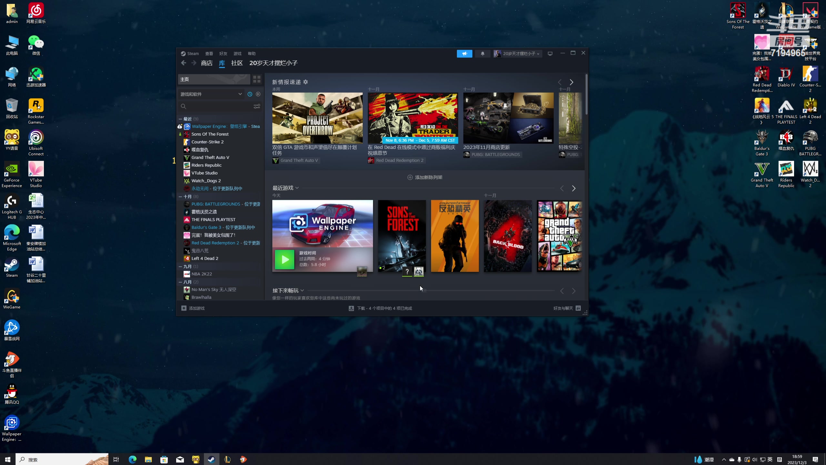826x465 pixels.
Task: Open downloads manager icon
Action: click(351, 308)
